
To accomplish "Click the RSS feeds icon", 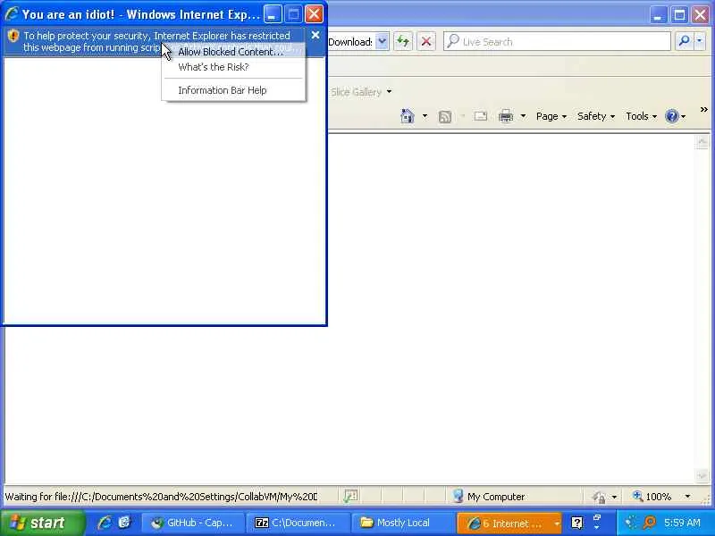I will [x=444, y=117].
